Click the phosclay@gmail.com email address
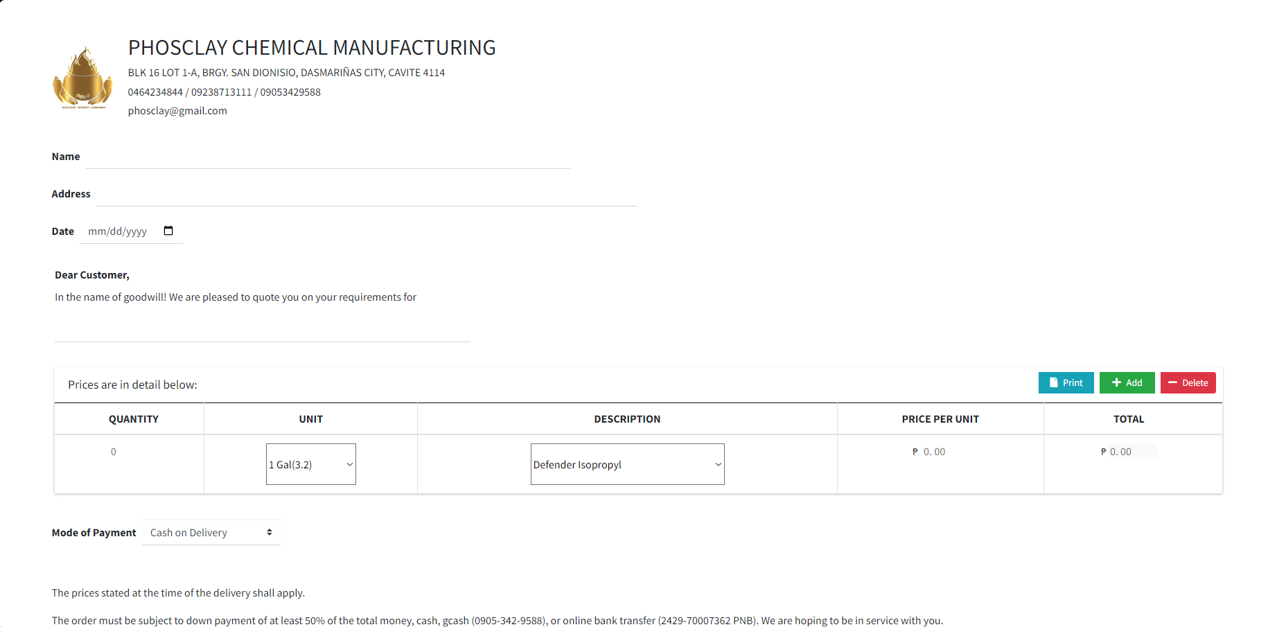Screen dimensions: 1277x627 point(177,110)
